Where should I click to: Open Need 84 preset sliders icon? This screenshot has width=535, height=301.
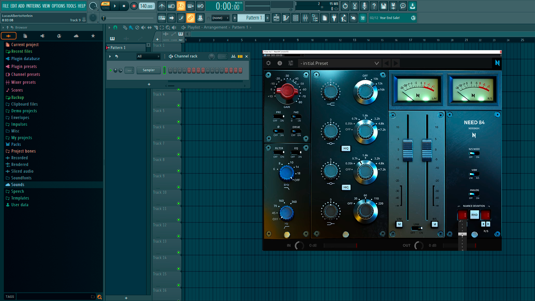pyautogui.click(x=291, y=63)
